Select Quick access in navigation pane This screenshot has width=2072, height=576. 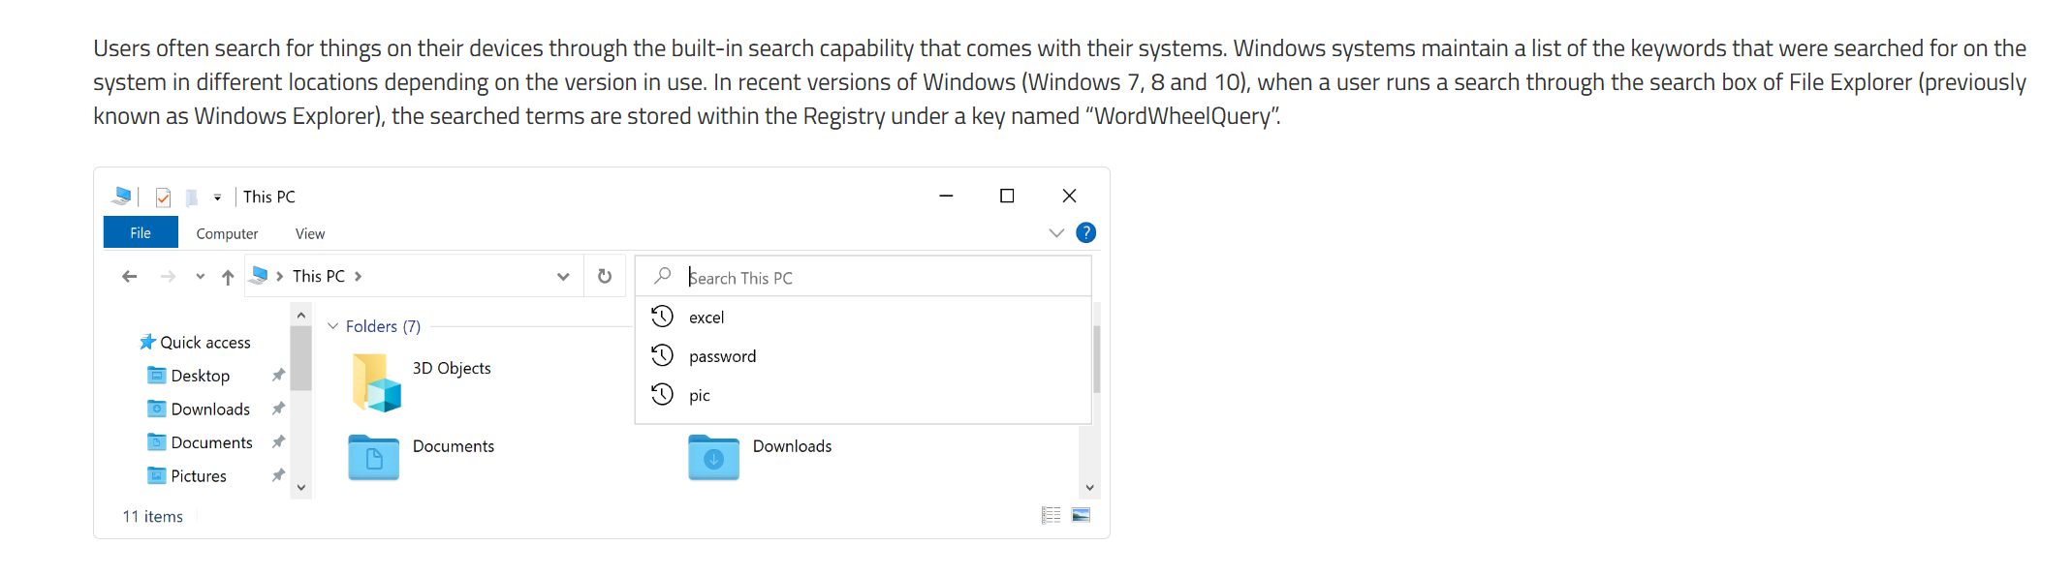coord(195,342)
